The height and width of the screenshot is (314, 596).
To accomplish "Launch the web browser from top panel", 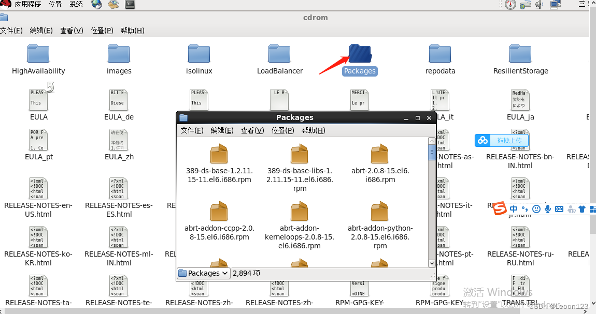I will (96, 4).
